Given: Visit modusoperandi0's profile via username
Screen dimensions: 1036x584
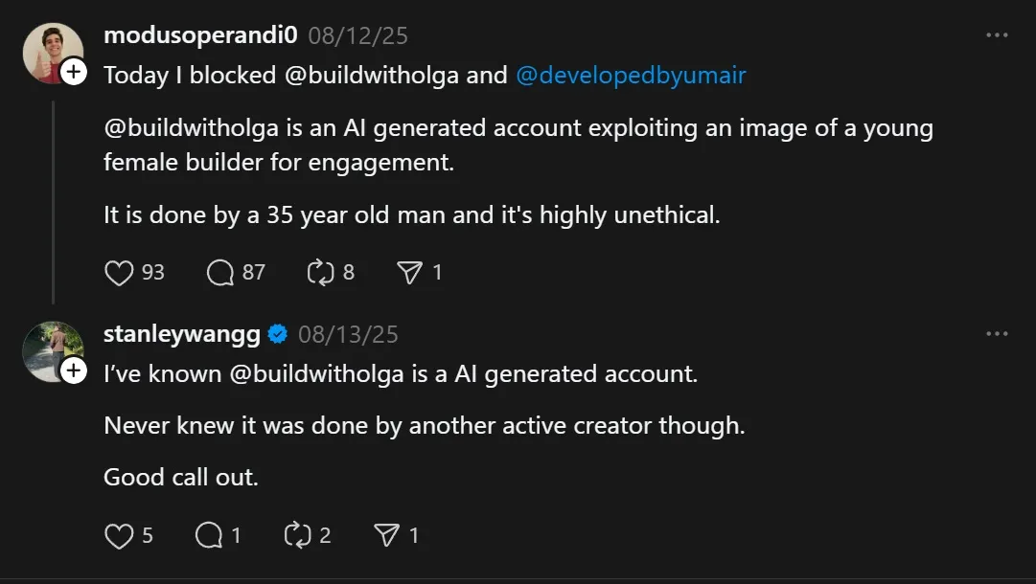Looking at the screenshot, I should tap(200, 35).
